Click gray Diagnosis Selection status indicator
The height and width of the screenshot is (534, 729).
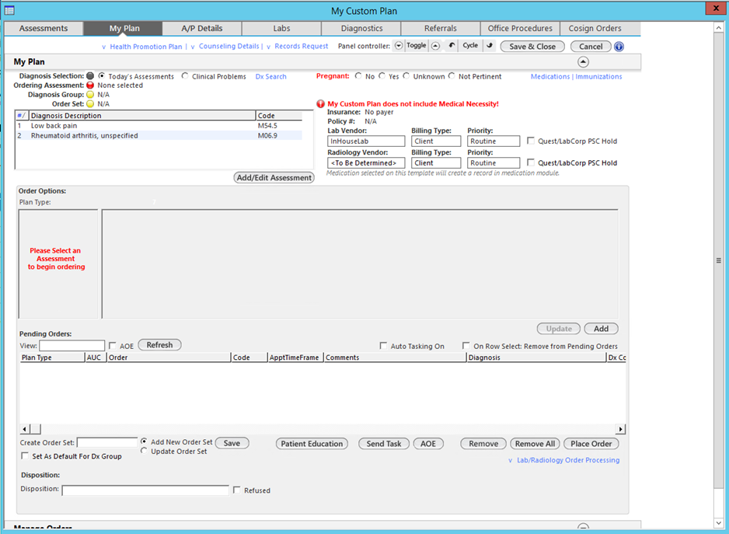(90, 76)
